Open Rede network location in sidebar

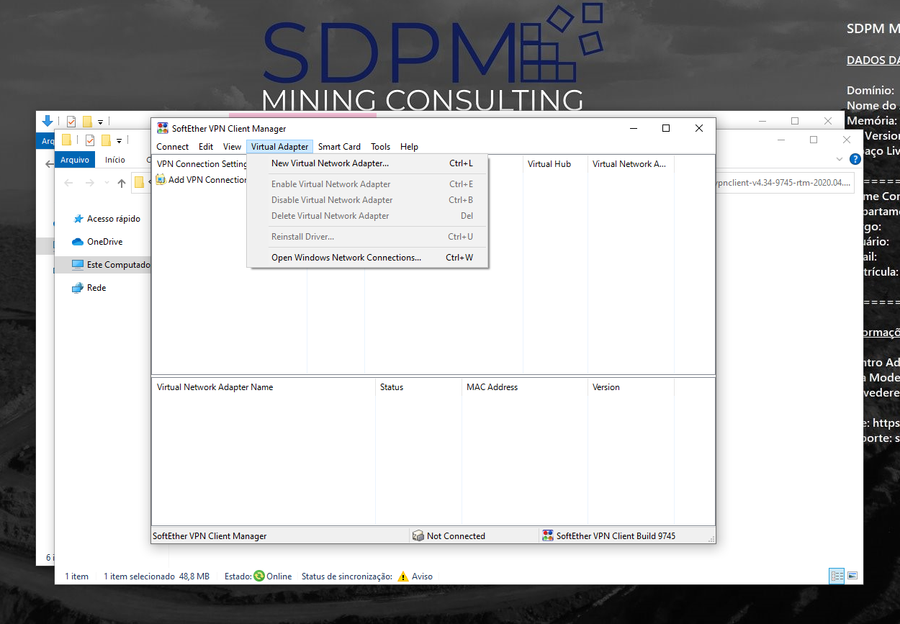[96, 288]
